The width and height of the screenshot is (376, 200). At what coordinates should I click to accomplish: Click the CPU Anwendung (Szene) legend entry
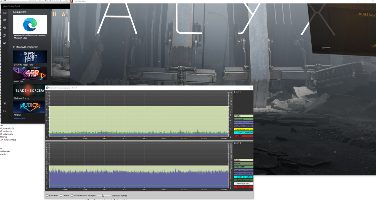pos(244,126)
